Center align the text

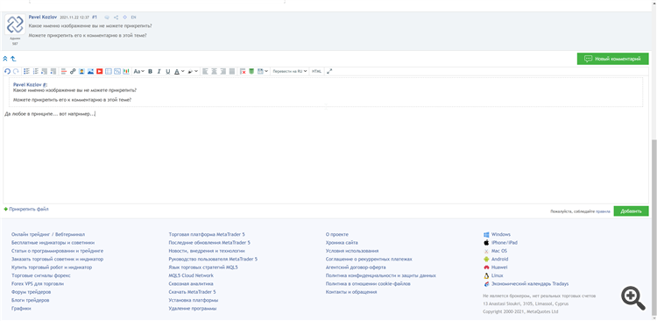click(214, 71)
